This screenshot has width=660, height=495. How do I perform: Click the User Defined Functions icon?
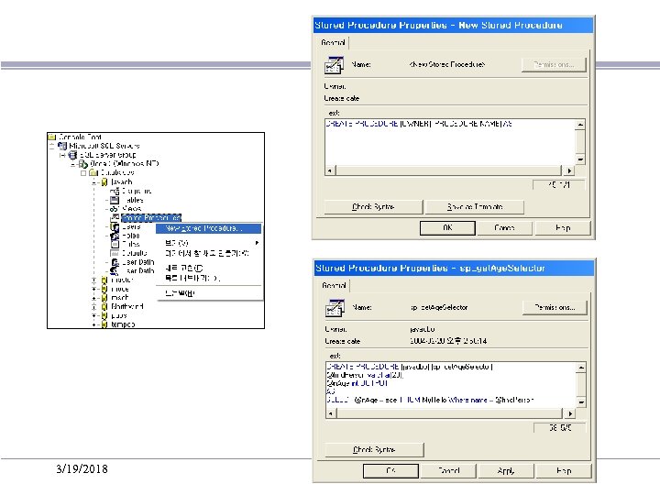pyautogui.click(x=115, y=270)
